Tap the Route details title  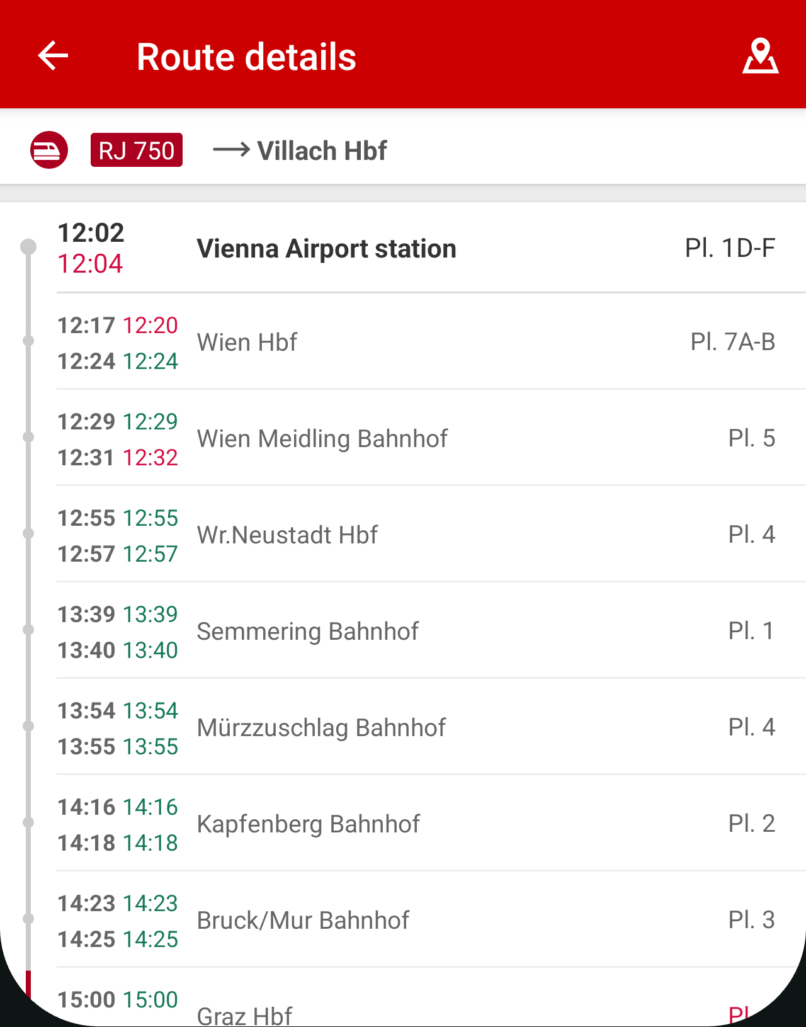(x=246, y=57)
